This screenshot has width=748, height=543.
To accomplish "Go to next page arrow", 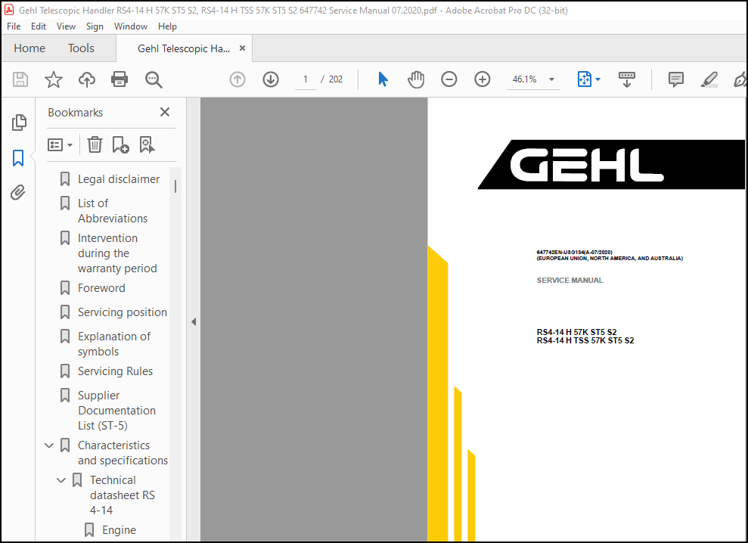I will [271, 79].
